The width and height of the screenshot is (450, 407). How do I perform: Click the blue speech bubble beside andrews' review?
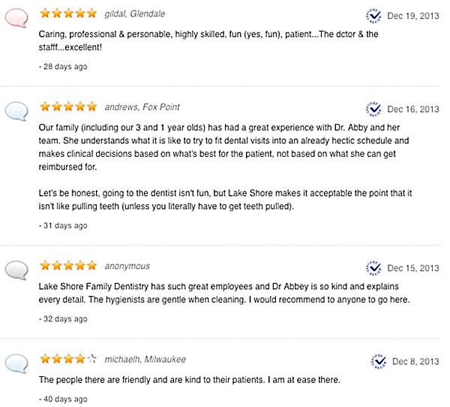[16, 111]
